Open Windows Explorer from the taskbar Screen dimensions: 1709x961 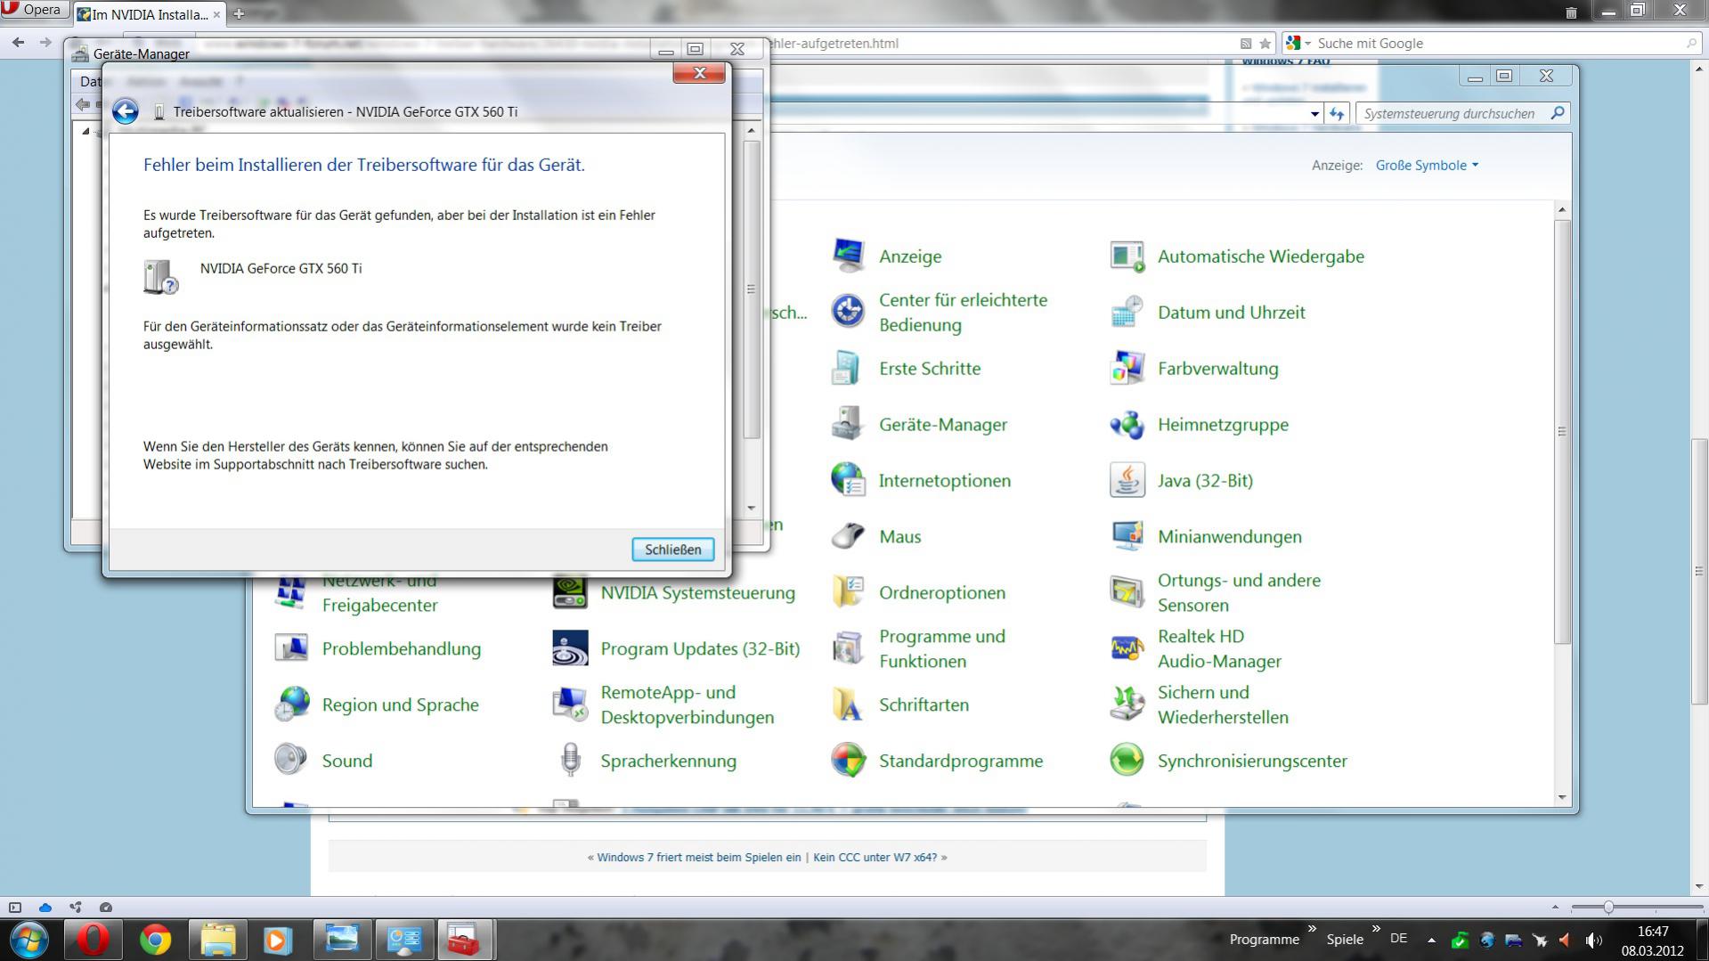pos(217,940)
